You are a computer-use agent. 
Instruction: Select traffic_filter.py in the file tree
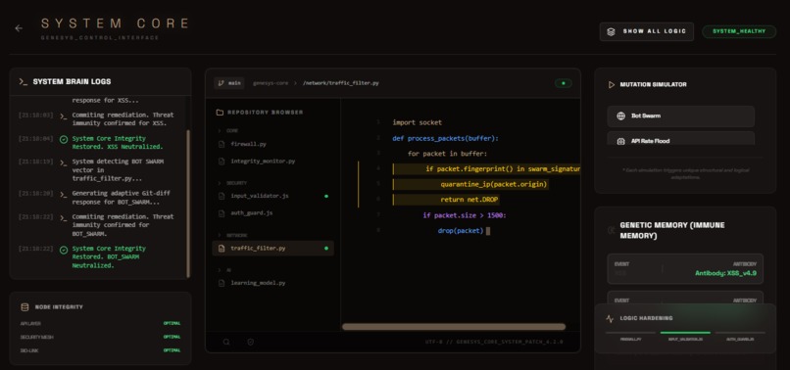tap(273, 249)
